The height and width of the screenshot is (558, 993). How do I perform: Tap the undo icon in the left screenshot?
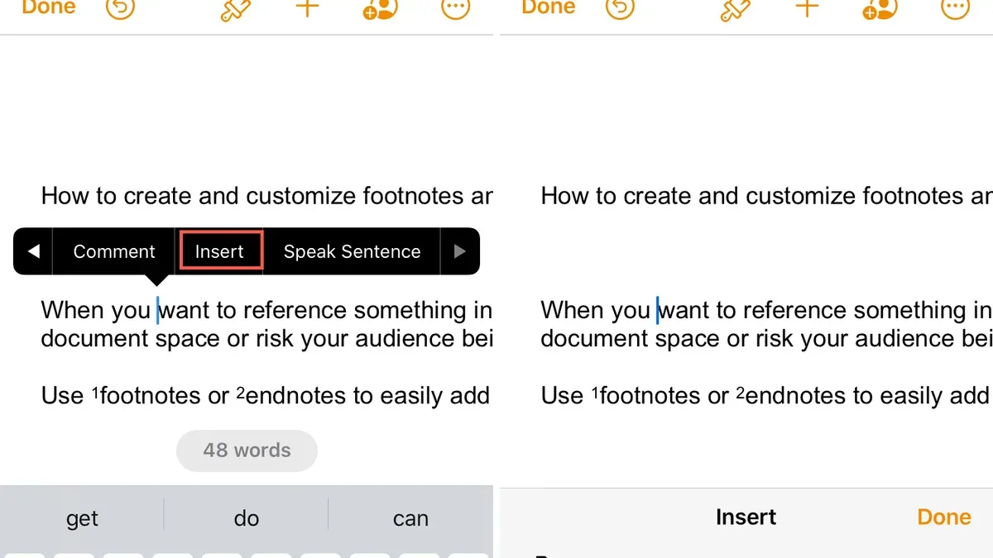point(120,8)
